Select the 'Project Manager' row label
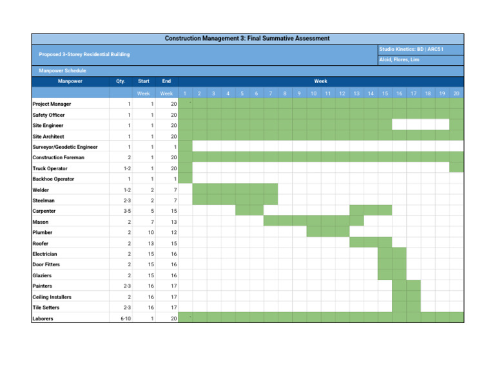This screenshot has width=495, height=383. [x=52, y=104]
